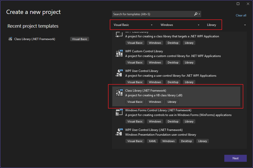Focus the Search for templates field
The image size is (253, 168).
coord(152,14)
